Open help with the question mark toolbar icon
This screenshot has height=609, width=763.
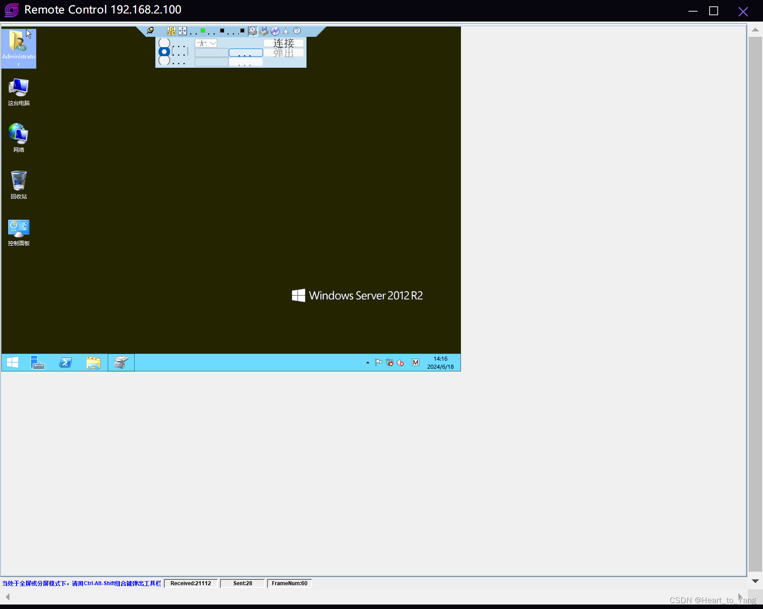pos(297,31)
